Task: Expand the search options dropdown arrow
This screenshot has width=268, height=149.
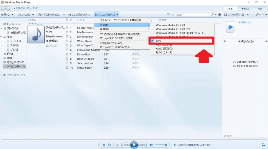Action: pos(216,15)
